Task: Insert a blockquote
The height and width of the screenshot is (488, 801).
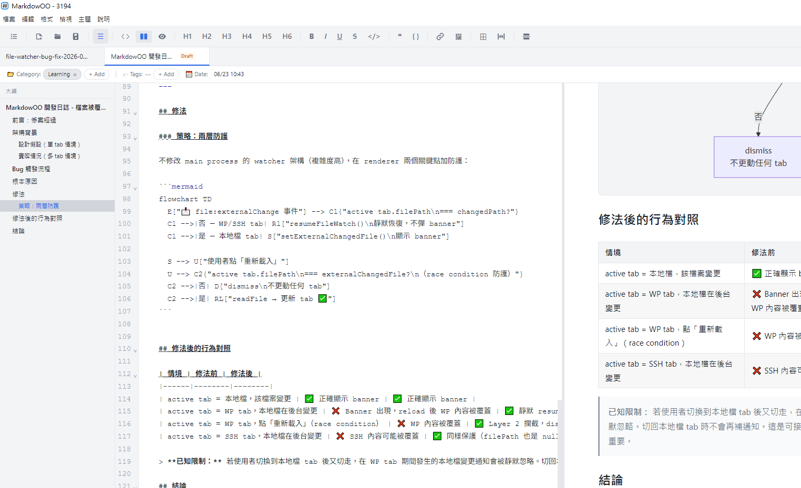Action: [x=399, y=37]
